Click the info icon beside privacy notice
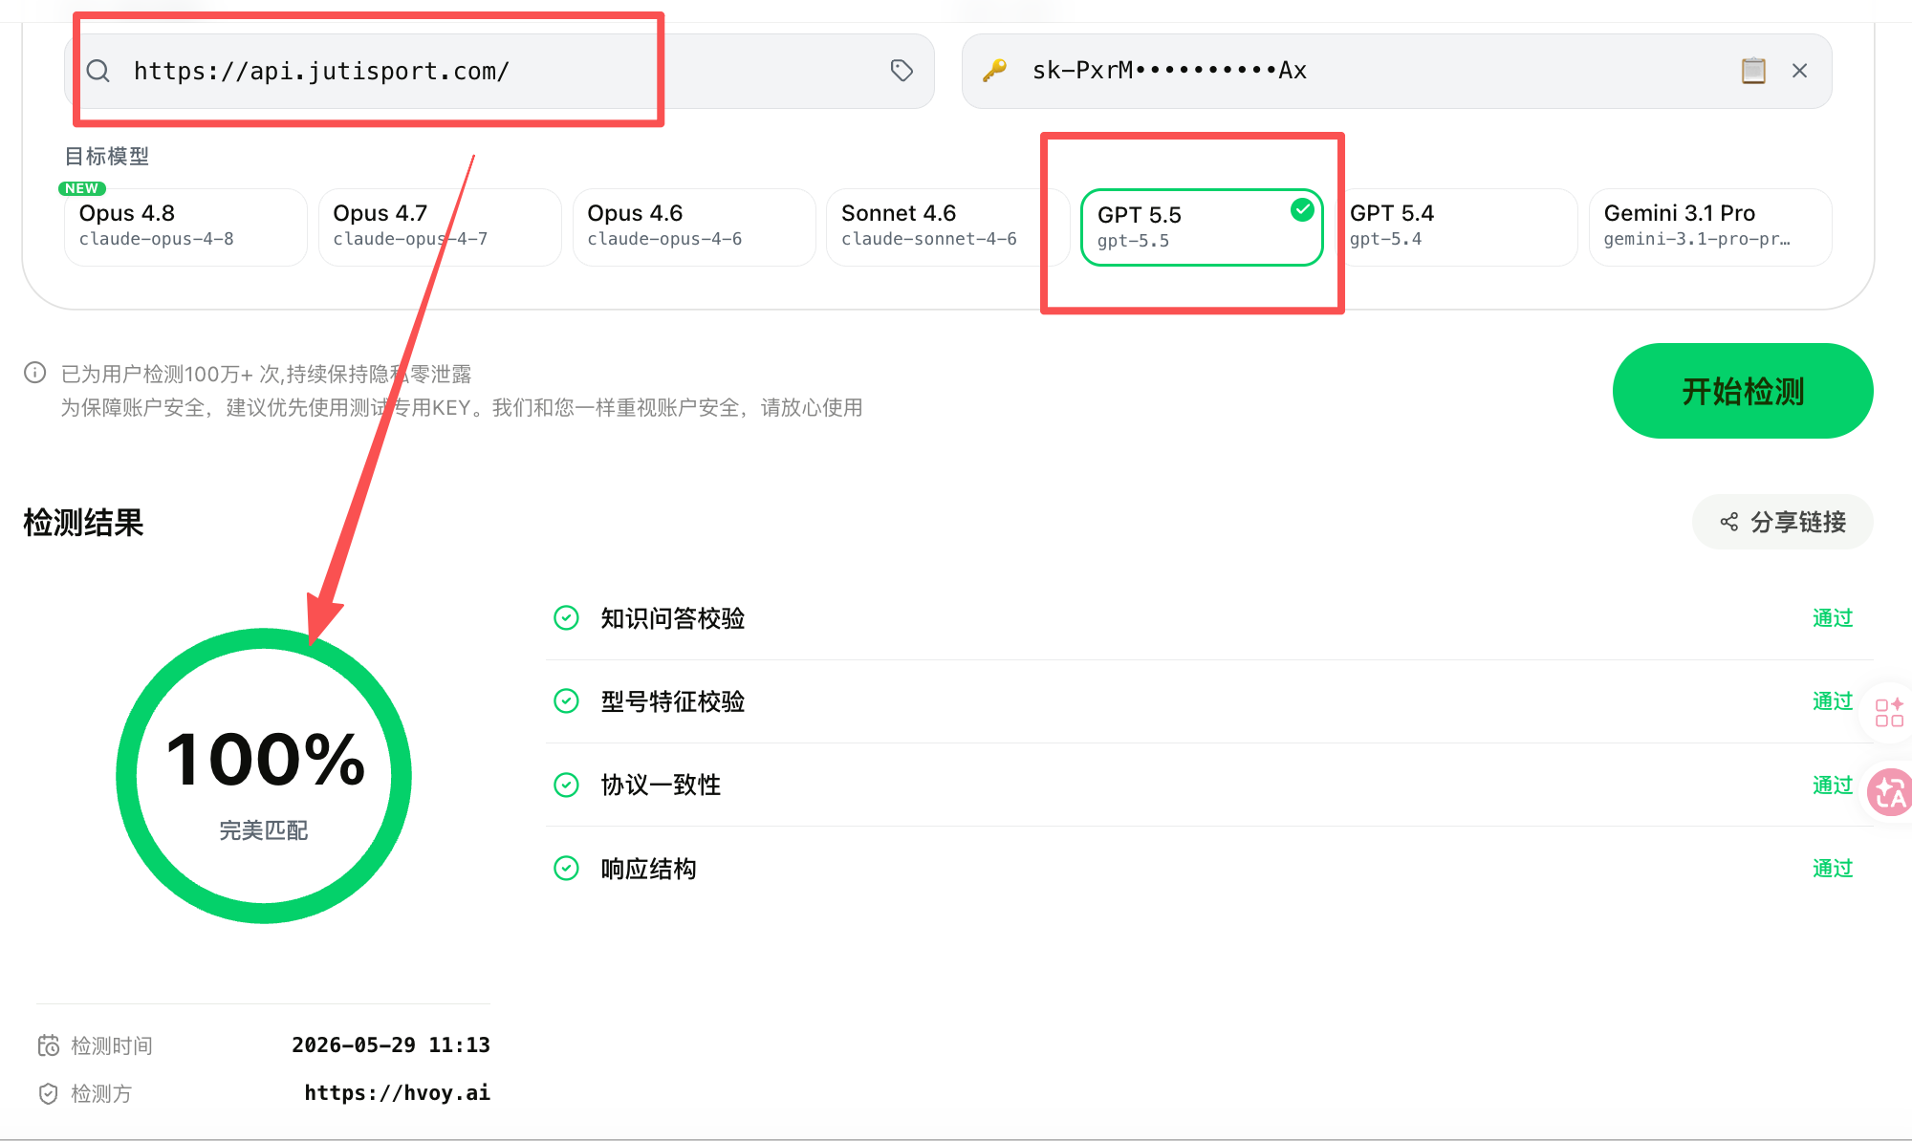This screenshot has width=1912, height=1141. click(35, 373)
